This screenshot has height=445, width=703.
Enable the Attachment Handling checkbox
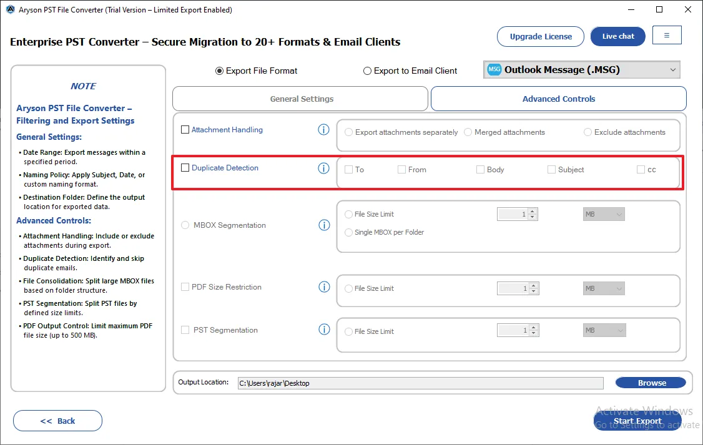pos(185,130)
